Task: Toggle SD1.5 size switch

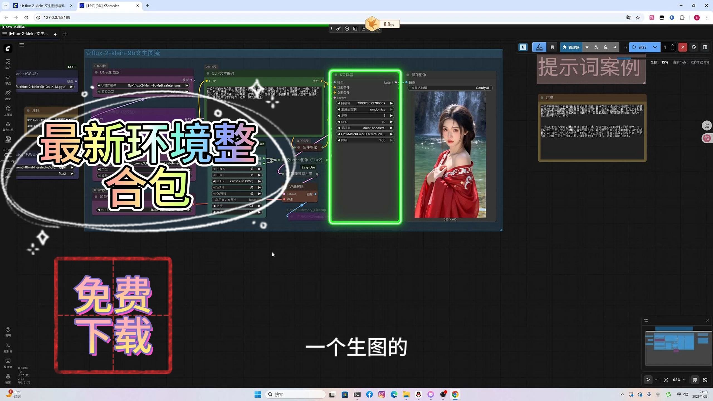Action: coord(237,169)
